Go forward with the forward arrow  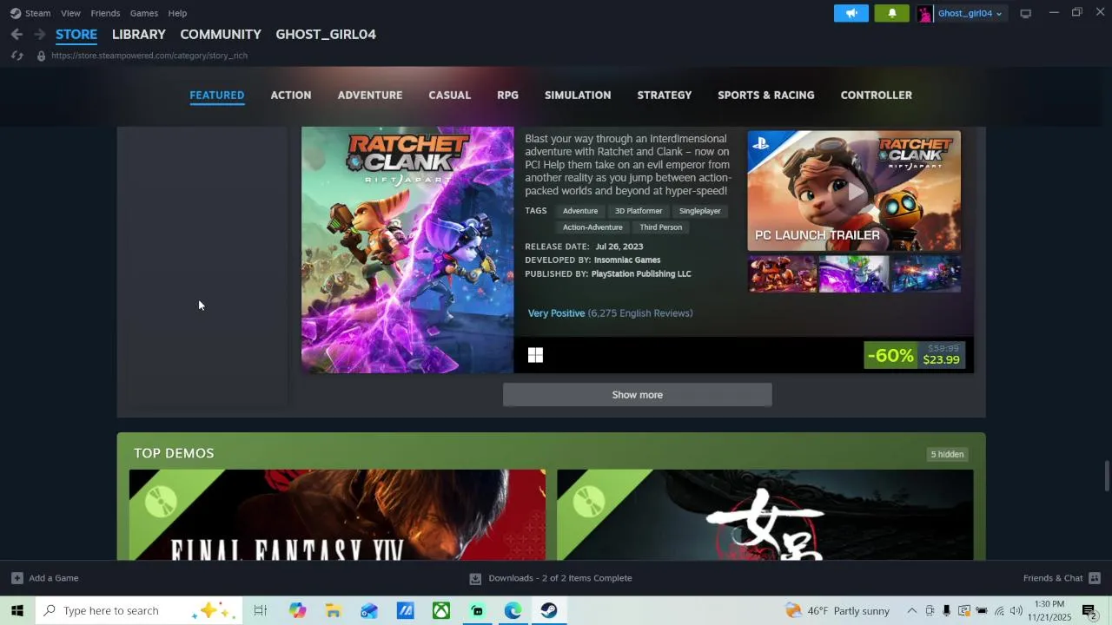pyautogui.click(x=39, y=34)
